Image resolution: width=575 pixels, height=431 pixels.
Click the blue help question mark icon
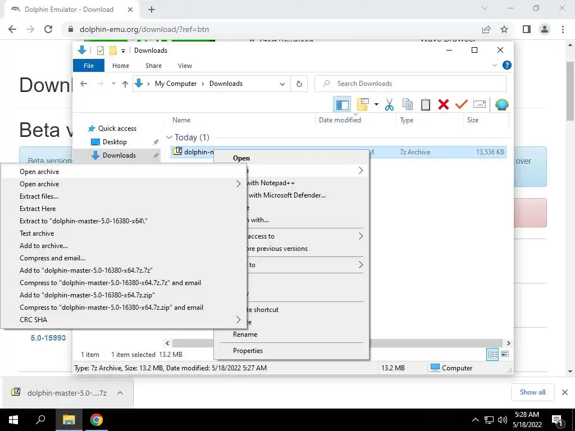click(507, 65)
